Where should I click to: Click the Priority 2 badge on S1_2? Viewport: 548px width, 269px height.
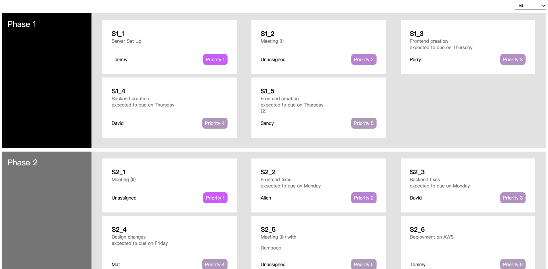pos(364,59)
